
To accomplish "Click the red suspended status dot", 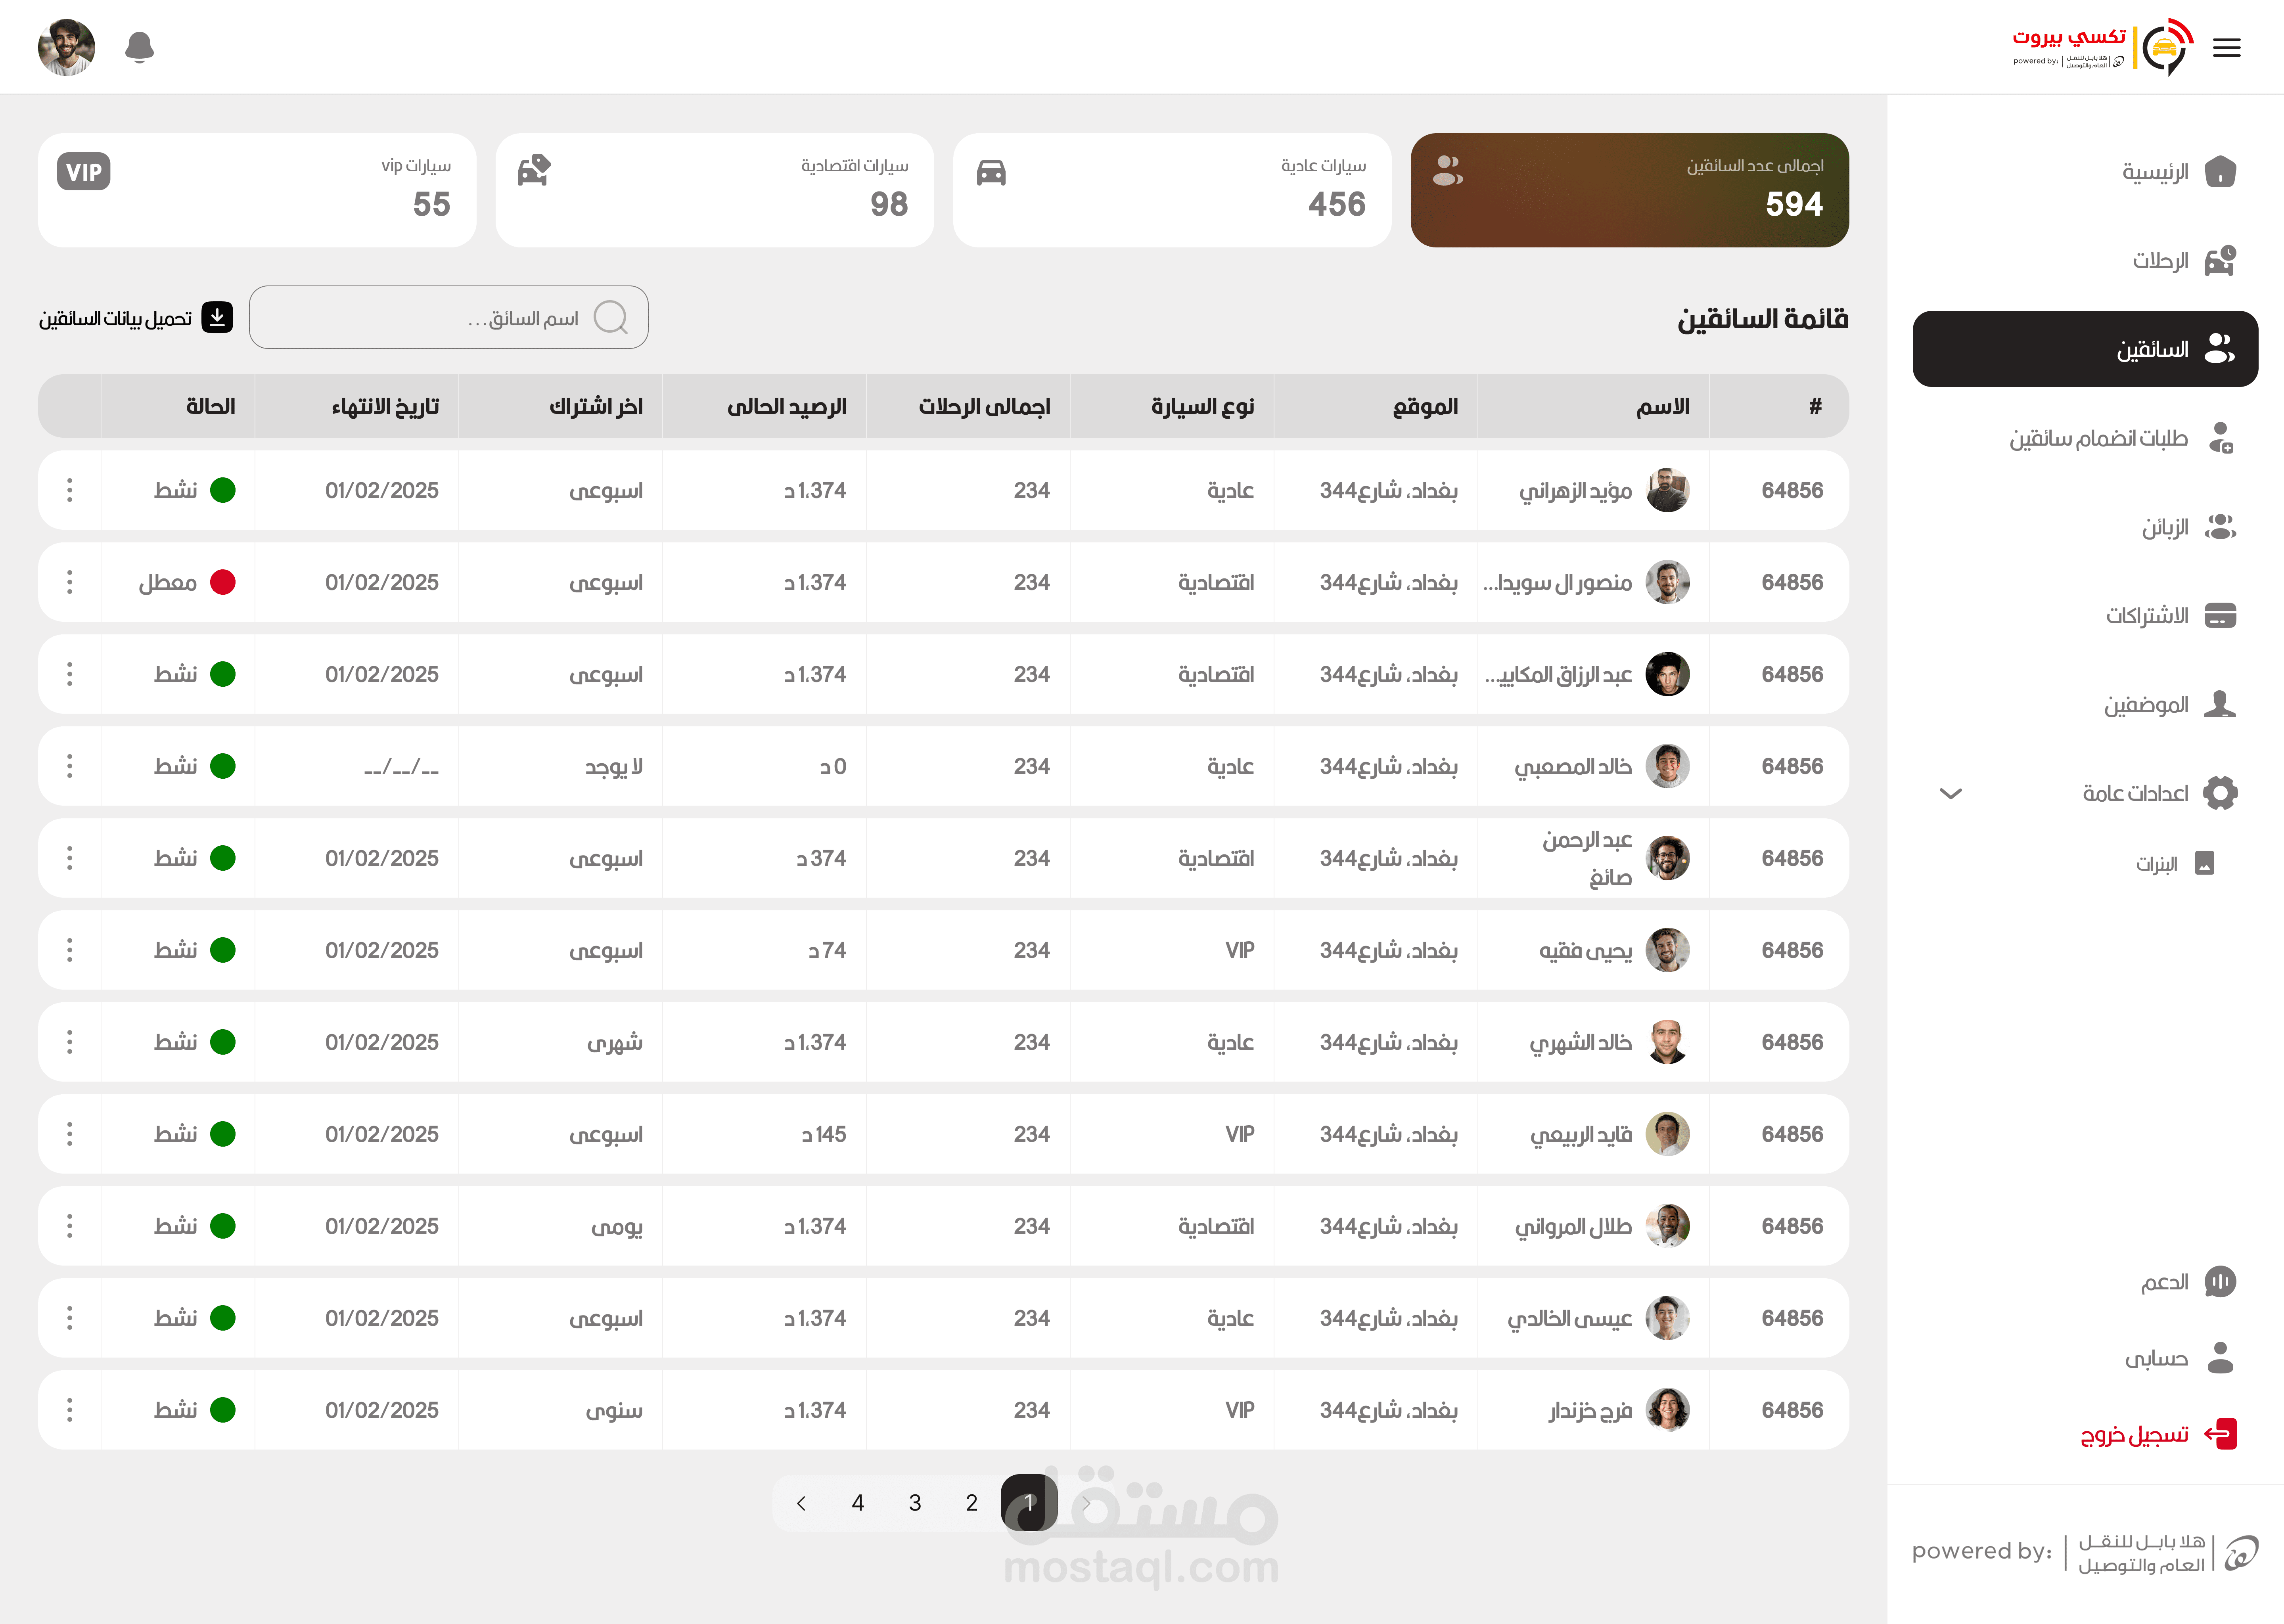I will coord(222,582).
